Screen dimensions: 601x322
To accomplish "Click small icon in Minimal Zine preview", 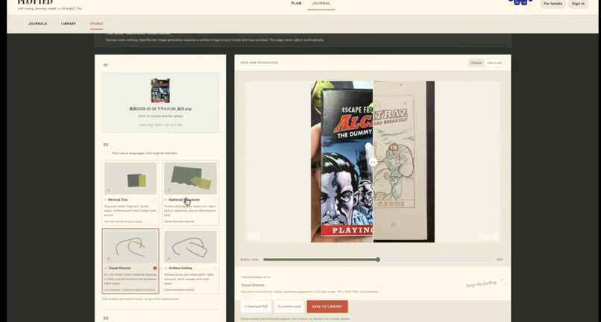I will (109, 190).
